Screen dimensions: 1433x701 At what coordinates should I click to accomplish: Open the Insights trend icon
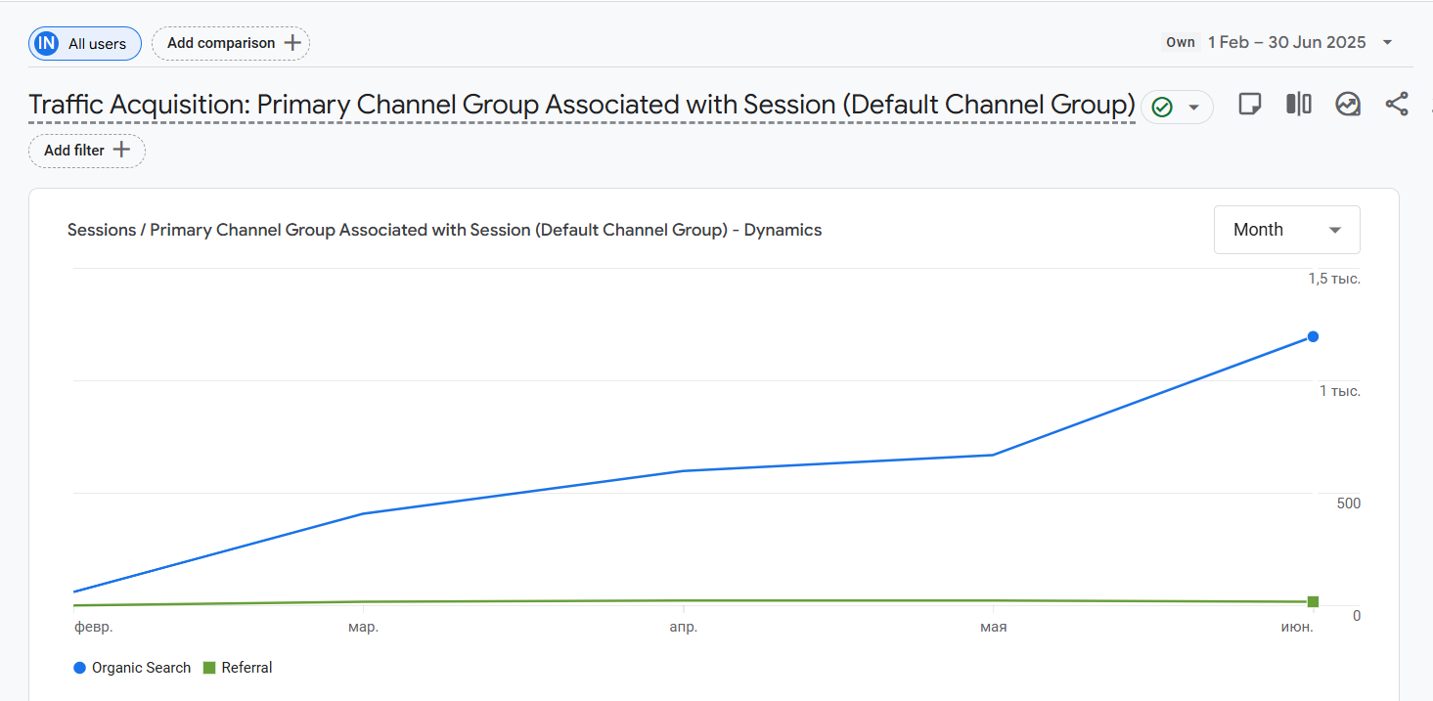click(x=1348, y=105)
